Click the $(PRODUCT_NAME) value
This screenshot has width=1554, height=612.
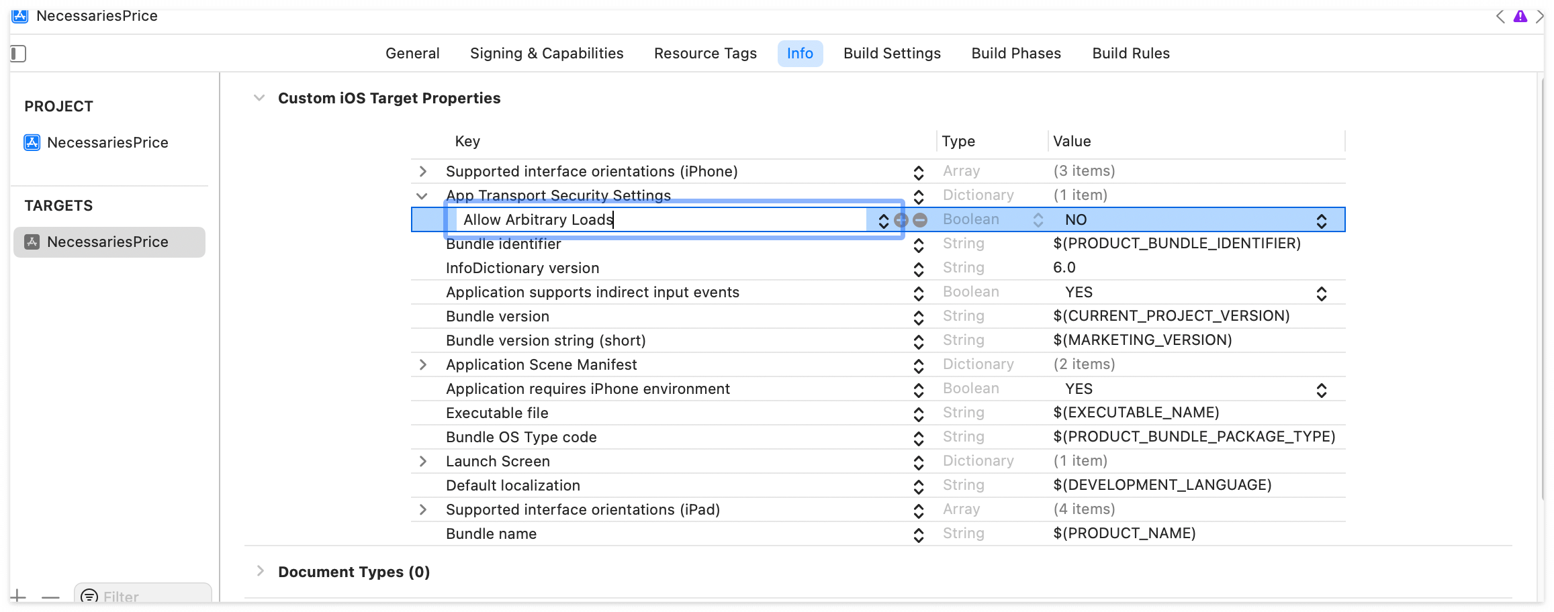point(1124,533)
